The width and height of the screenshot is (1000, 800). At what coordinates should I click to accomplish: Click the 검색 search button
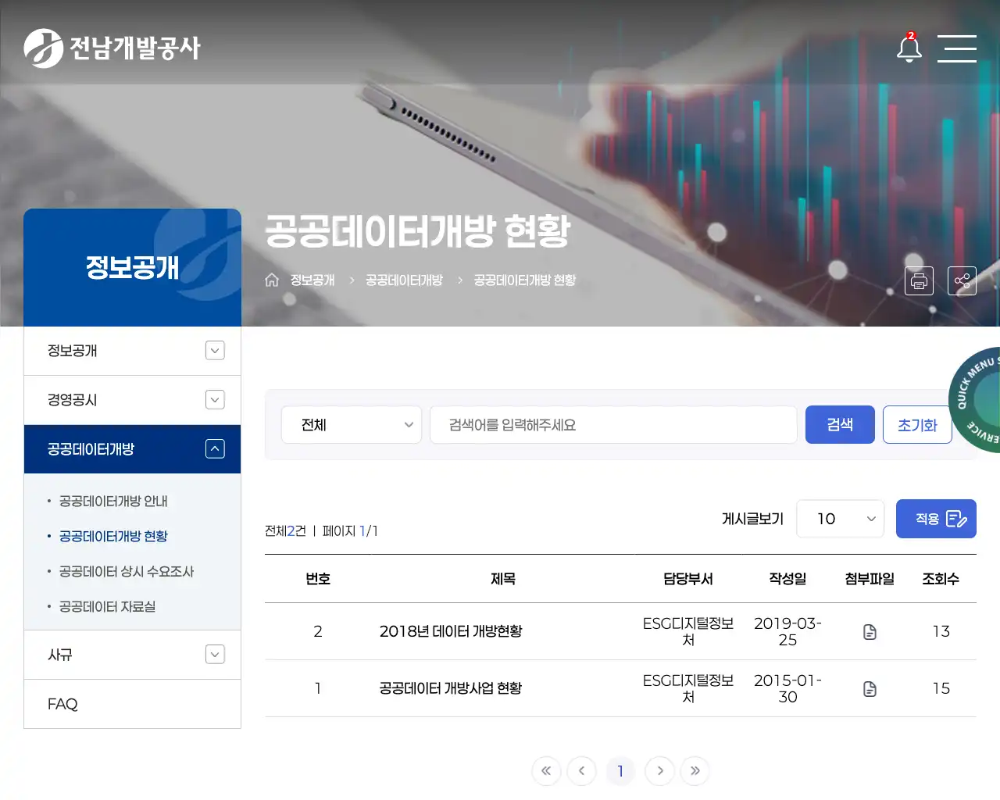(840, 425)
